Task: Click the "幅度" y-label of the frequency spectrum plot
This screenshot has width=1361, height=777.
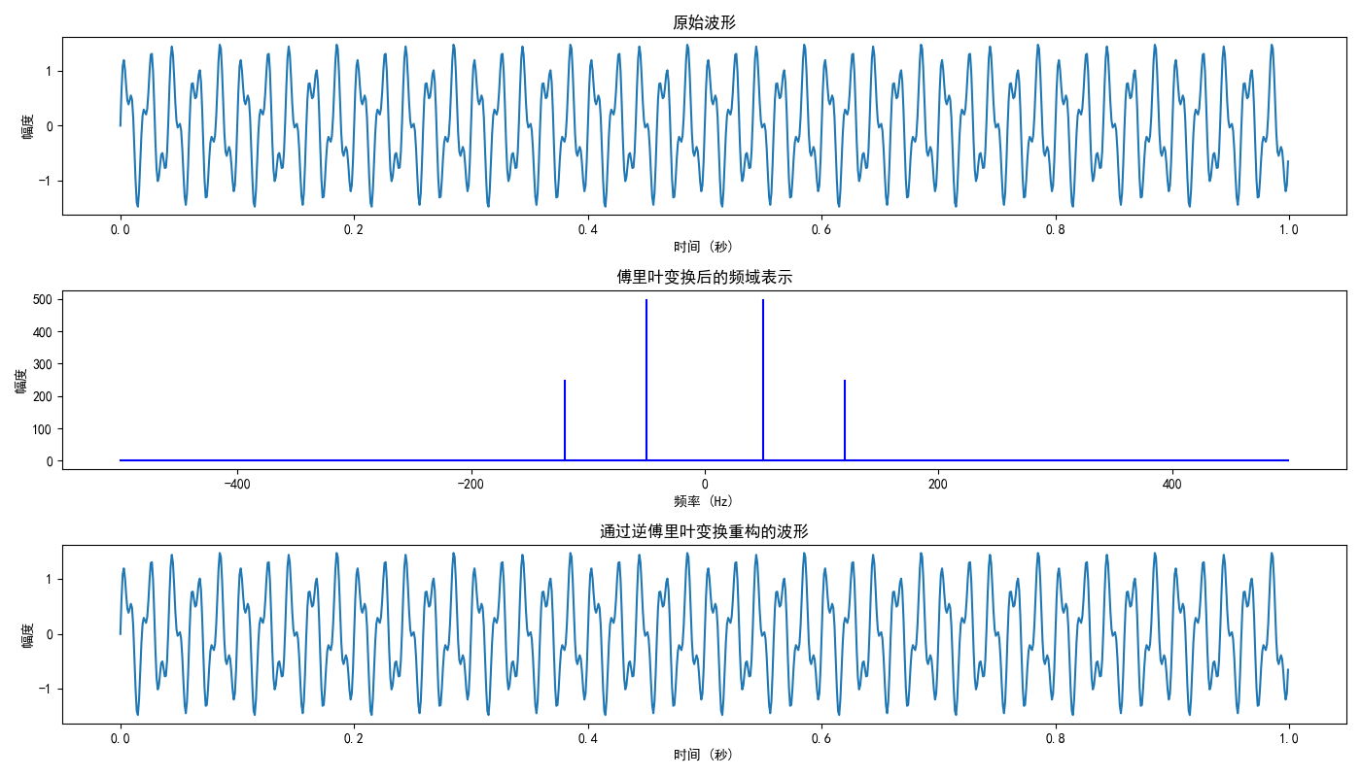Action: pos(21,380)
